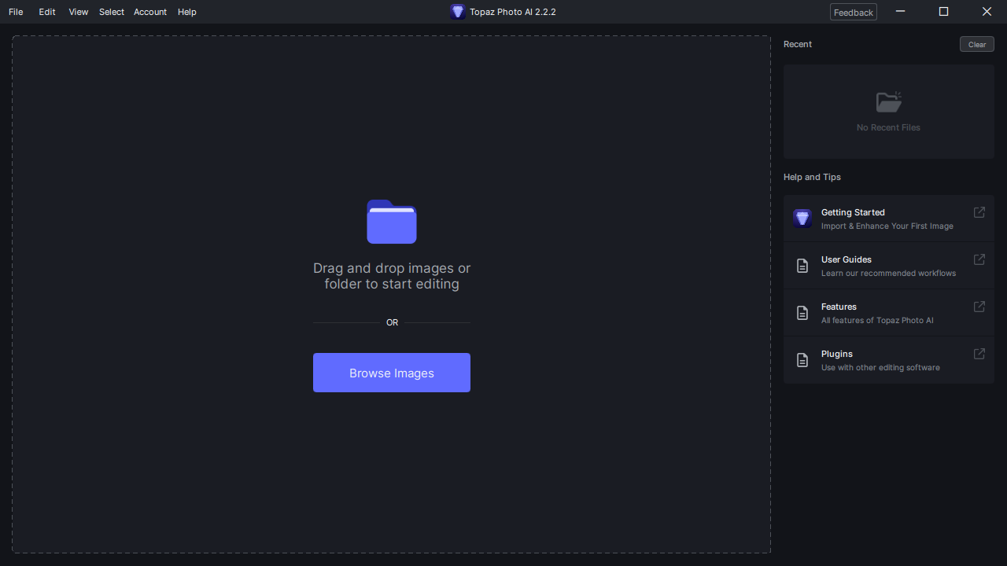Open the File menu
This screenshot has height=566, width=1007.
coord(15,12)
